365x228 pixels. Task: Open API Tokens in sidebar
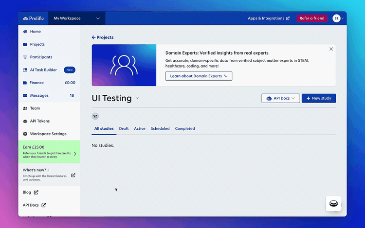pyautogui.click(x=40, y=121)
